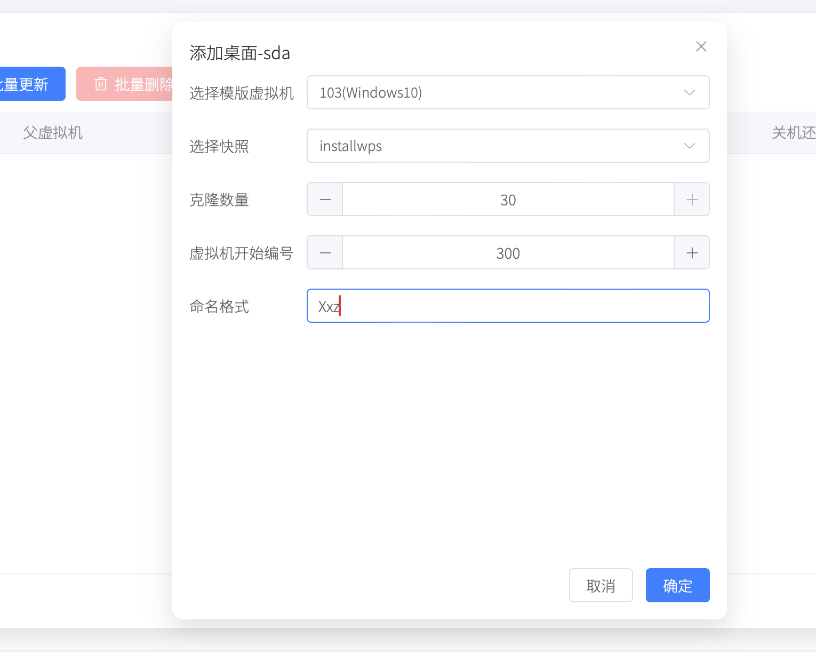Viewport: 816px width, 653px height.
Task: Click the minus icon beside 虚拟机开始编号
Action: (x=324, y=252)
